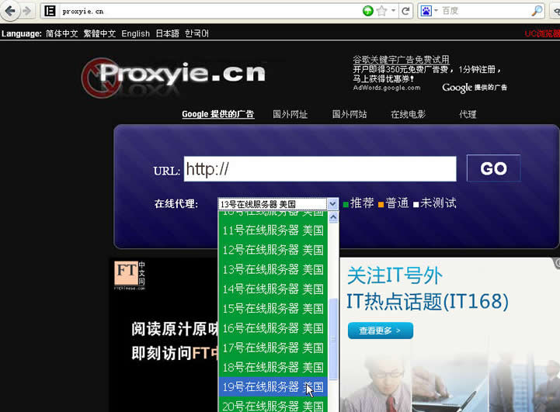Screen dimensions: 560x412
Task: Select 15号在线服务器 美国 from list
Action: tap(273, 309)
